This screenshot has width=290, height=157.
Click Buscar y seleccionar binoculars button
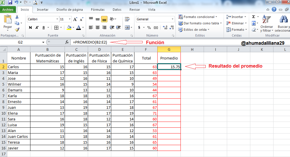point(283,24)
